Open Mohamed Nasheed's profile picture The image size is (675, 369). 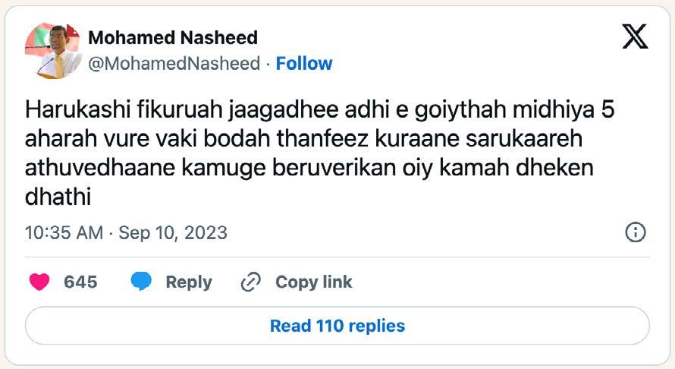pos(52,50)
